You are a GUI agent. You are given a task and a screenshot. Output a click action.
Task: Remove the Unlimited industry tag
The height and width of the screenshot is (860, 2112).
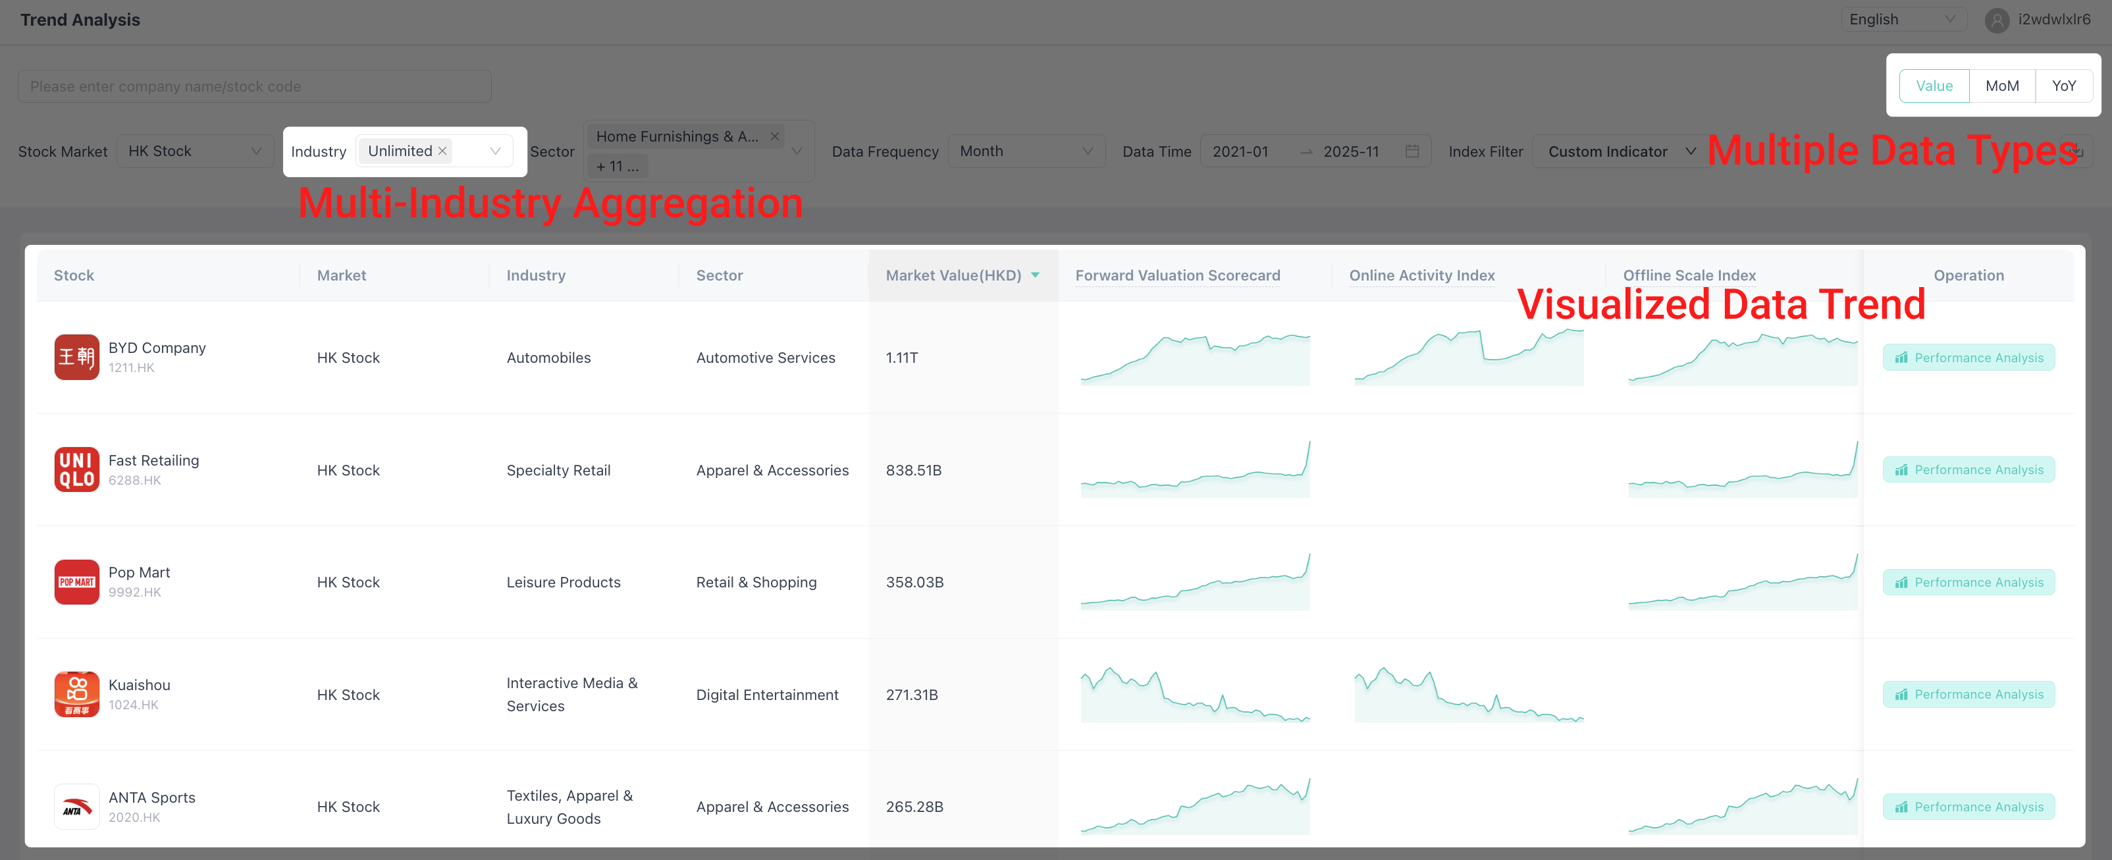442,151
